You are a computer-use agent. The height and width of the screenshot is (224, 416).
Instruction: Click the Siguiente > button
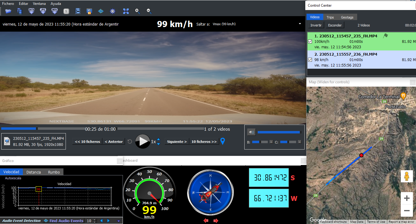(177, 142)
